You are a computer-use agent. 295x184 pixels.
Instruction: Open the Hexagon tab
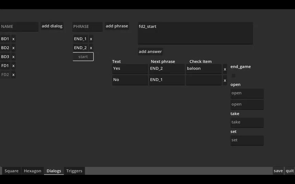[32, 171]
